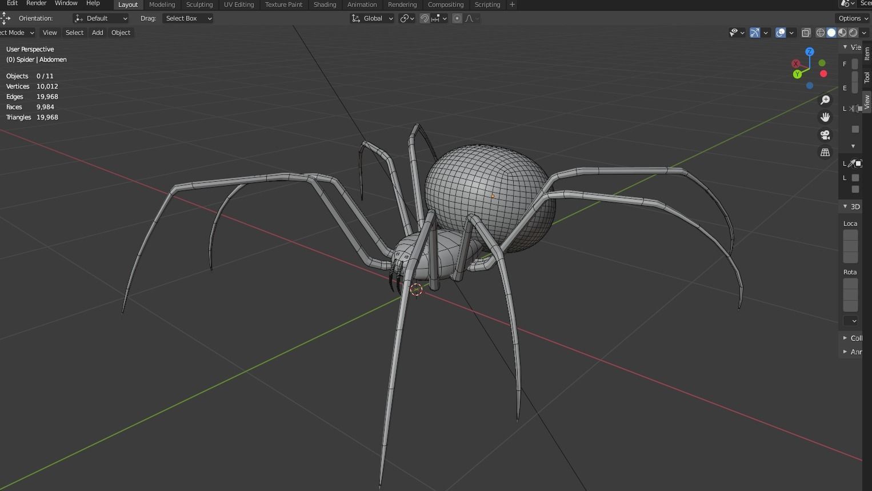The height and width of the screenshot is (491, 872).
Task: Select the Layout workspace tab
Action: point(128,5)
